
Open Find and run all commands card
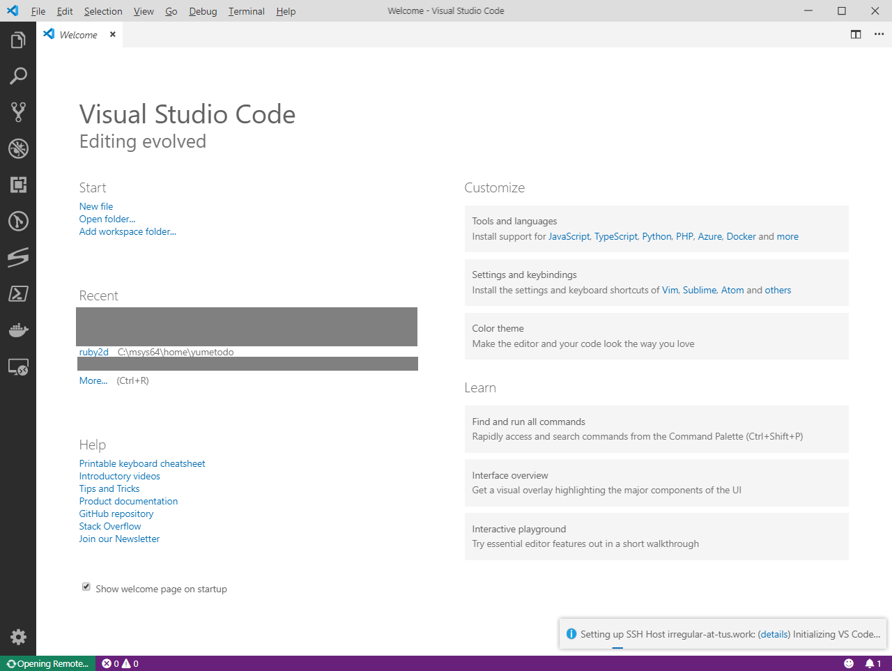point(656,429)
